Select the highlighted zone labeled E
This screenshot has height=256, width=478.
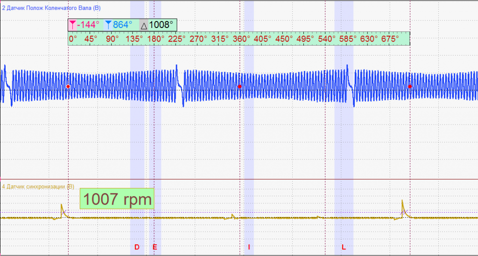[x=155, y=128]
